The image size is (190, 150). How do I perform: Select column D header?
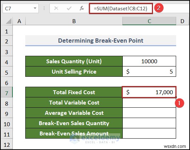click(x=183, y=21)
